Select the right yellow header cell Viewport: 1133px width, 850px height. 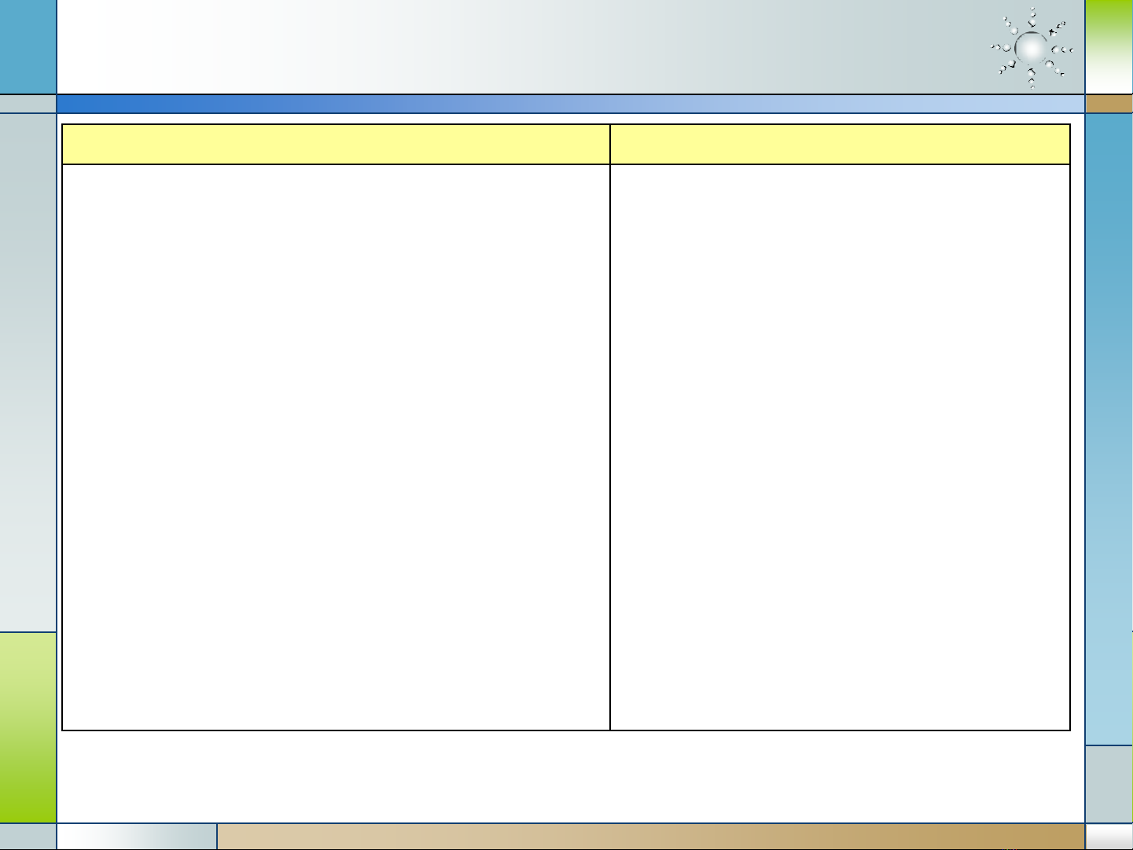pos(841,144)
